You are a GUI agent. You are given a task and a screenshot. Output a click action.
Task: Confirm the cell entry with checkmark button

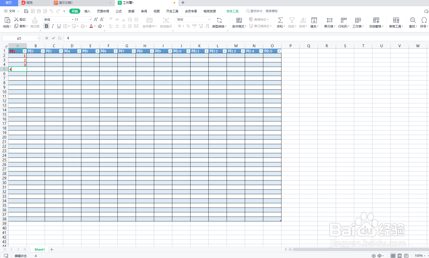click(53, 38)
